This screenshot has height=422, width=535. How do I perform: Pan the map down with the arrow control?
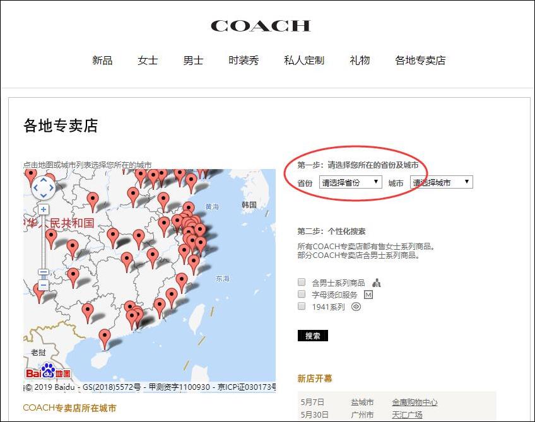click(x=44, y=196)
